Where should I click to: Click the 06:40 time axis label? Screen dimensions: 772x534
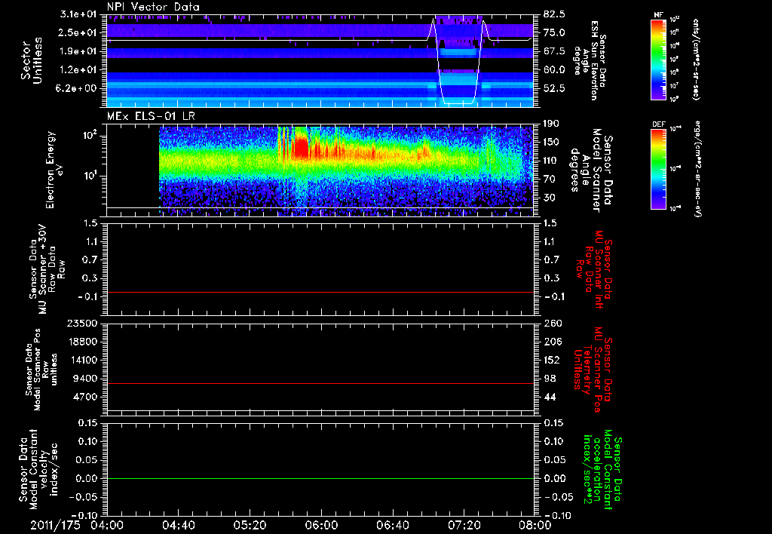(x=392, y=526)
